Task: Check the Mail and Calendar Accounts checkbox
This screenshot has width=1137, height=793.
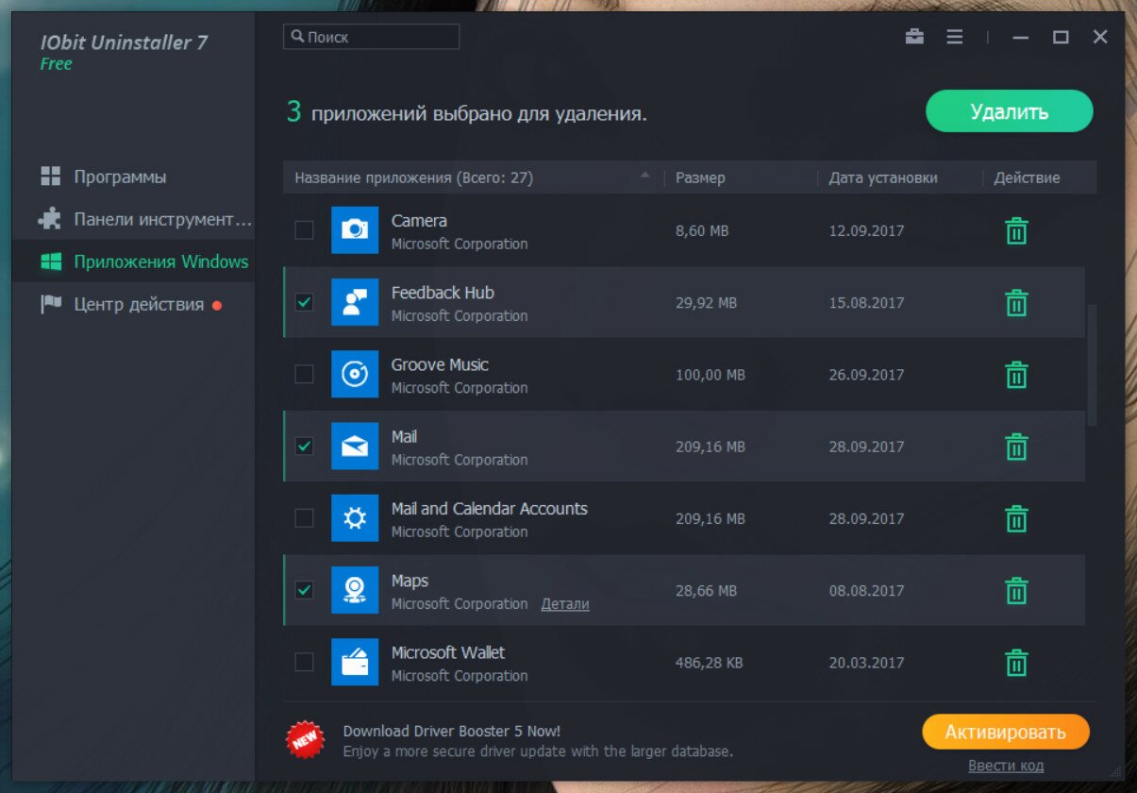Action: click(x=304, y=517)
